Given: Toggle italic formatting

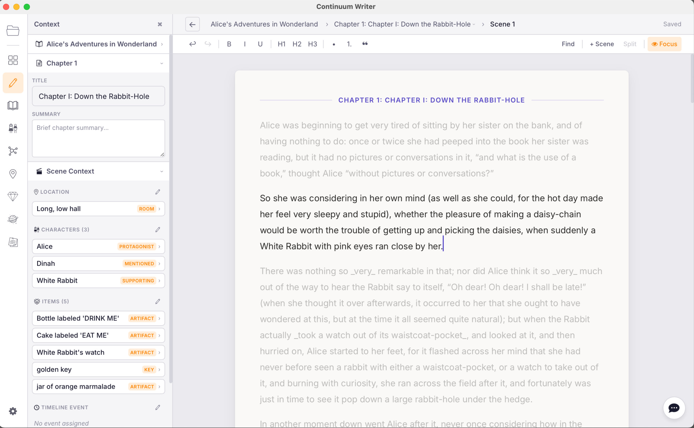Looking at the screenshot, I should pos(245,44).
